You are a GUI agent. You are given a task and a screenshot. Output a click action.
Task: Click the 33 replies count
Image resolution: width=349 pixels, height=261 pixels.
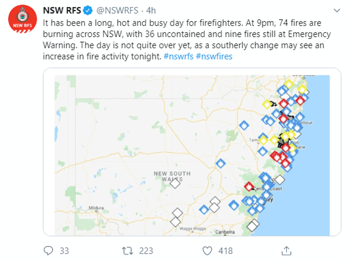64,250
